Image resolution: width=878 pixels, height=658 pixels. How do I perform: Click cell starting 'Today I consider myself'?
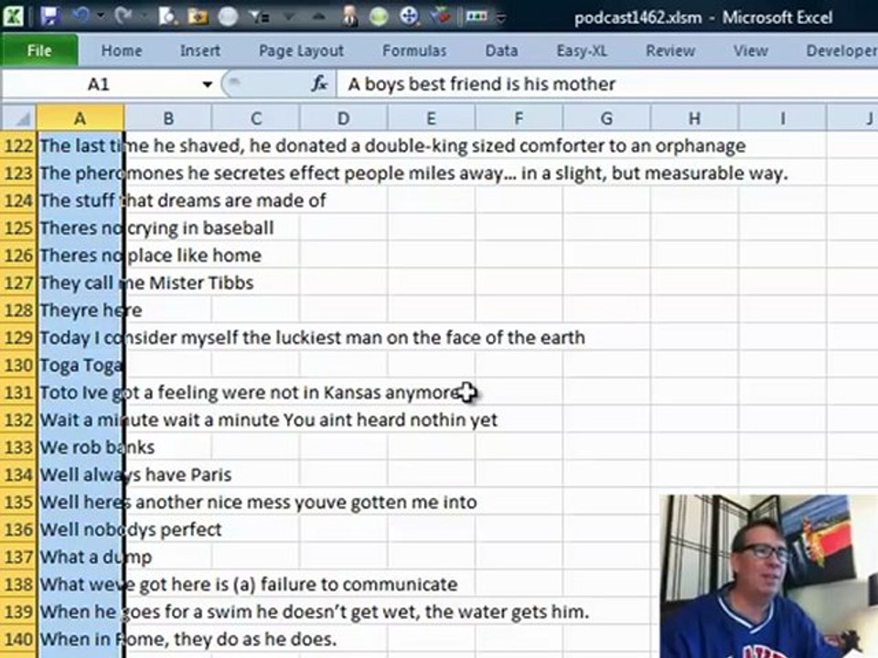click(80, 337)
